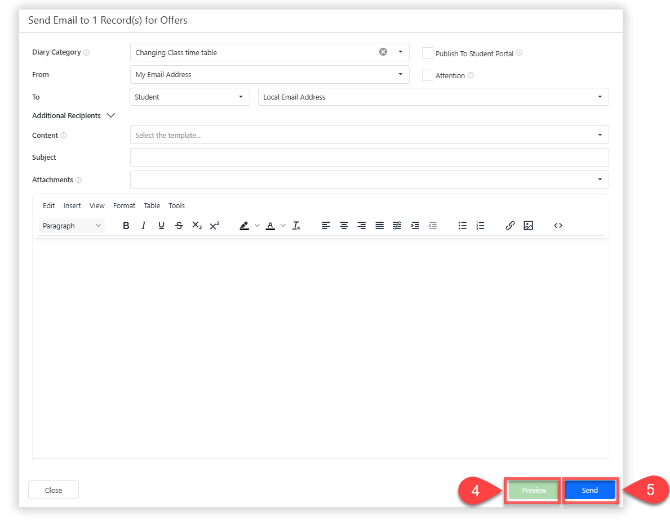This screenshot has width=670, height=521.
Task: Toggle bold formatting in editor toolbar
Action: pos(126,226)
